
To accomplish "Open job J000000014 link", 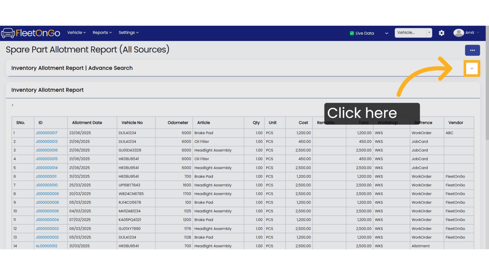I will click(x=46, y=168).
